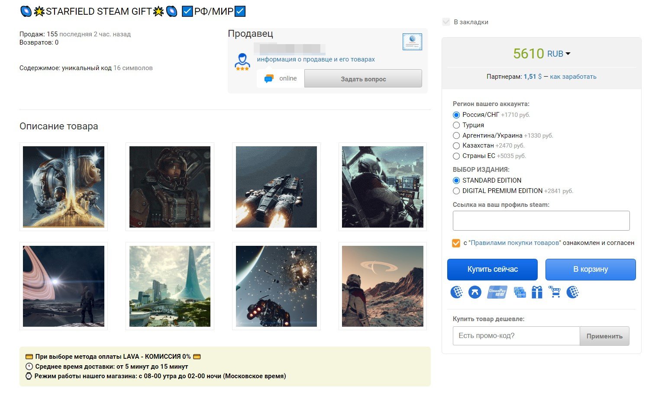The width and height of the screenshot is (668, 399).
Task: Click the UnionPay payment icon
Action: coord(497,292)
